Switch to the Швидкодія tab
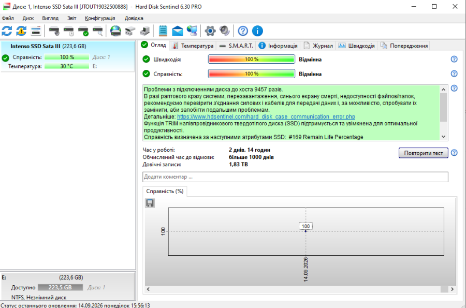Image resolution: width=466 pixels, height=308 pixels. pos(357,46)
